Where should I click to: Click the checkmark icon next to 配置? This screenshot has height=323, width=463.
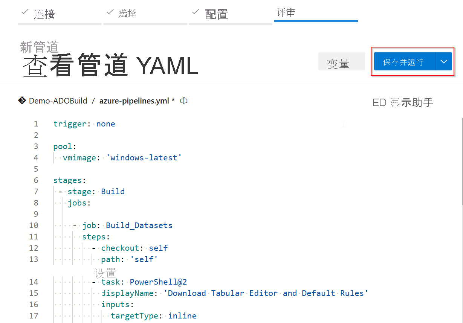(x=196, y=12)
